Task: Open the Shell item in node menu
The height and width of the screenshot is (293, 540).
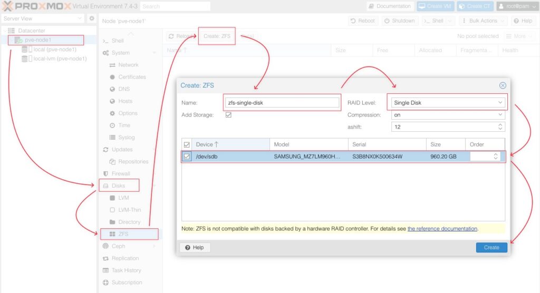Action: tap(118, 41)
